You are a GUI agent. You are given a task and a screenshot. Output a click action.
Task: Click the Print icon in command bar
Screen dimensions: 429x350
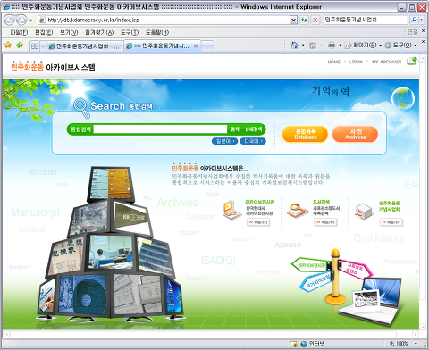pos(332,46)
